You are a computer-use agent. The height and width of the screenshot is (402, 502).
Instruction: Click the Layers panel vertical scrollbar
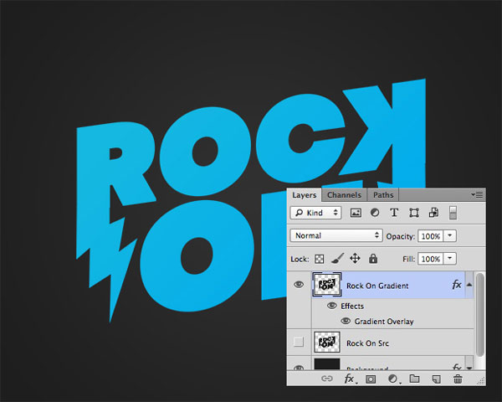point(479,314)
